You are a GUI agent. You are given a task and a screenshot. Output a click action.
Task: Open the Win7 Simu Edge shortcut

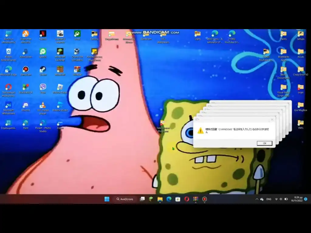215,37
